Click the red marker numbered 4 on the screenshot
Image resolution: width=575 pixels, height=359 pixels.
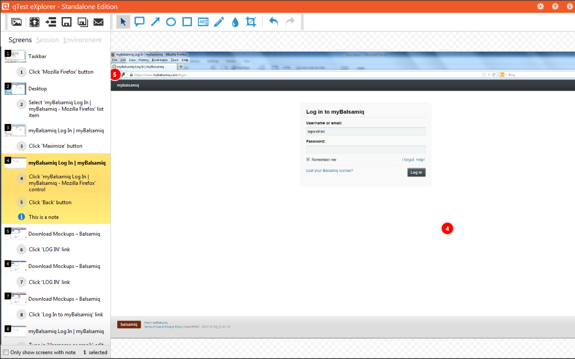click(447, 228)
